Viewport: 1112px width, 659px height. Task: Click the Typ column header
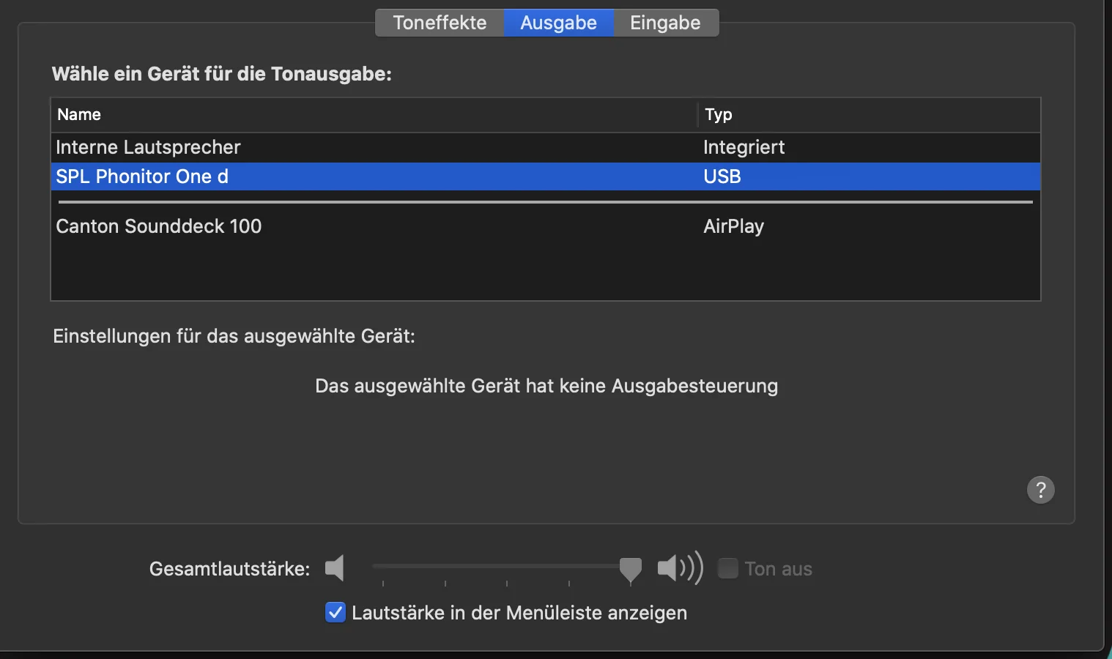tap(869, 115)
